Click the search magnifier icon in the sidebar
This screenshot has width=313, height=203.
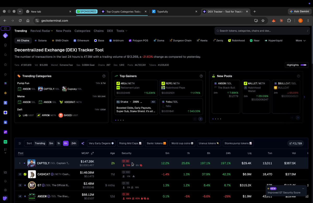pos(5,55)
